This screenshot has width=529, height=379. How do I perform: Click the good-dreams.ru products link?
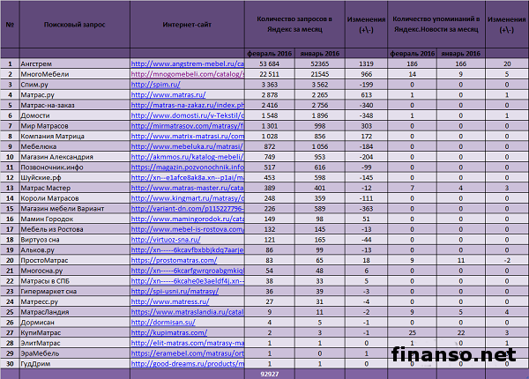pyautogui.click(x=187, y=363)
